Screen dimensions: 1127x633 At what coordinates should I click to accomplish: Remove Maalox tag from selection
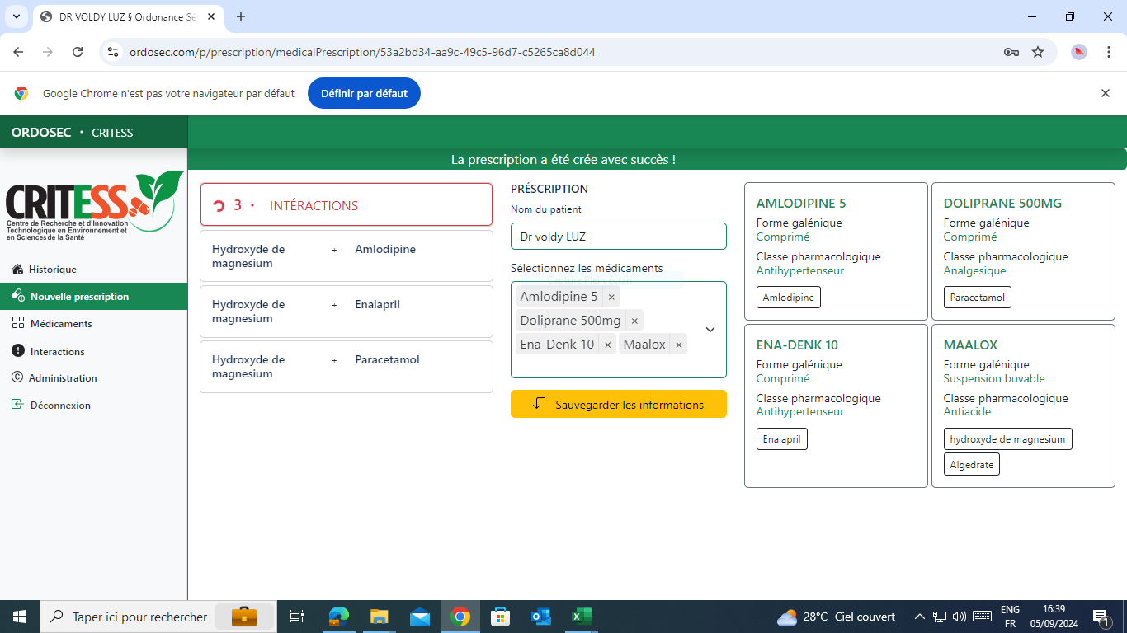tap(679, 345)
